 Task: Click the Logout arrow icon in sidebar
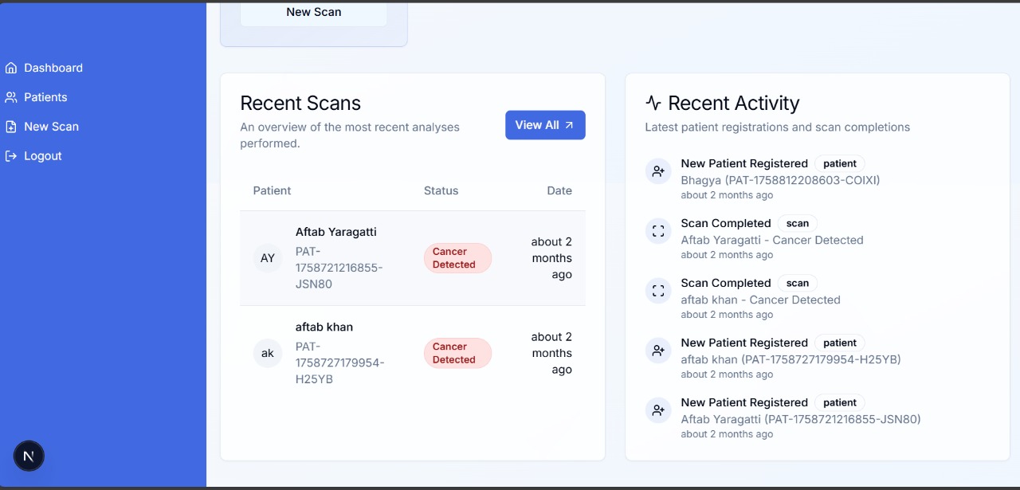tap(11, 156)
